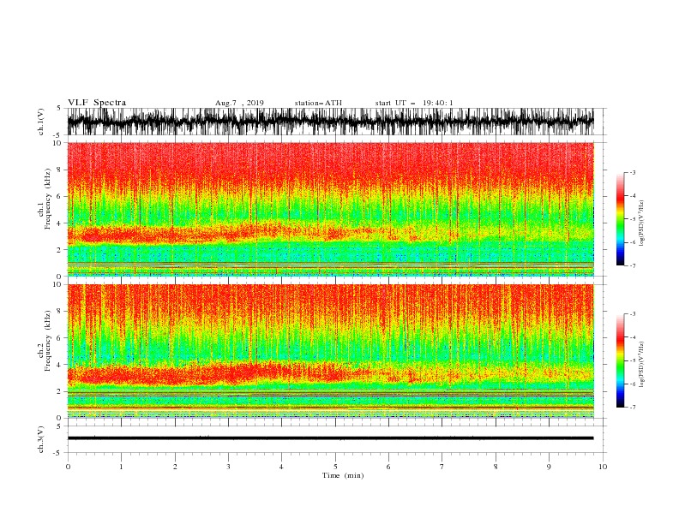Click the ch.3 flat voltage trace
Image resolution: width=679 pixels, height=524 pixels.
pos(330,438)
